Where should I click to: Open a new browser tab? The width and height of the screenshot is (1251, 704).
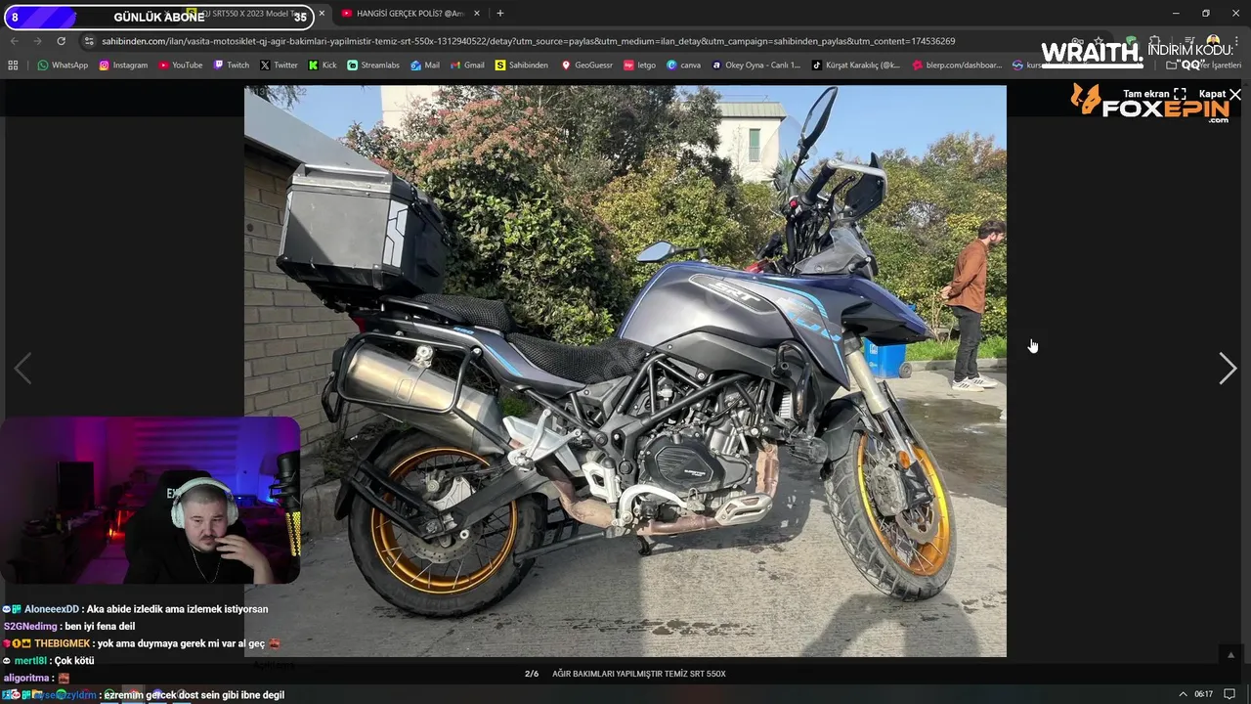(499, 14)
